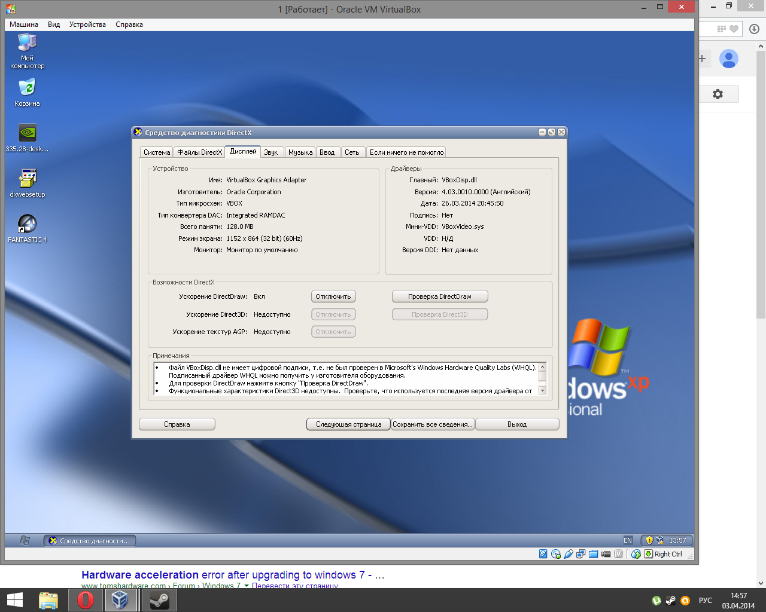Click Отключить button for DirectDraw acceleration

333,296
